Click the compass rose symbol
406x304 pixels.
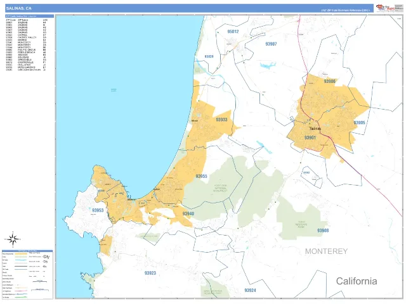13,239
